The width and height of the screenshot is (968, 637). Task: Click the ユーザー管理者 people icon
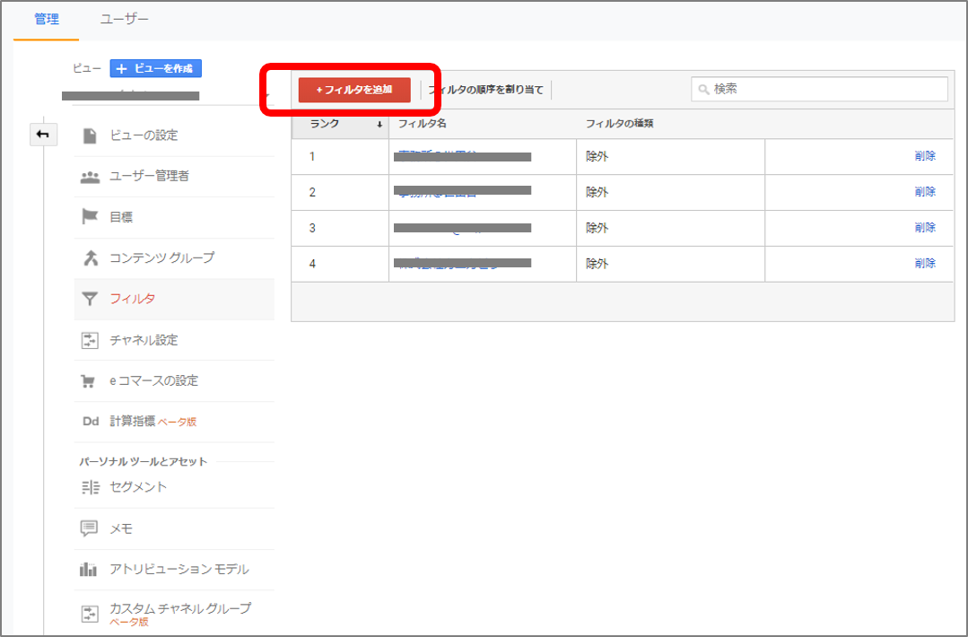pos(89,177)
